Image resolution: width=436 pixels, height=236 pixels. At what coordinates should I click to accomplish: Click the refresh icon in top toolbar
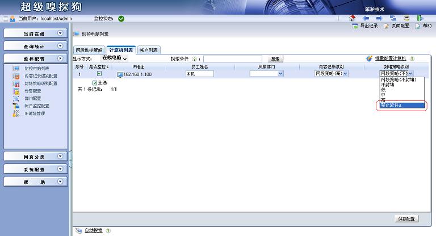coord(393,18)
